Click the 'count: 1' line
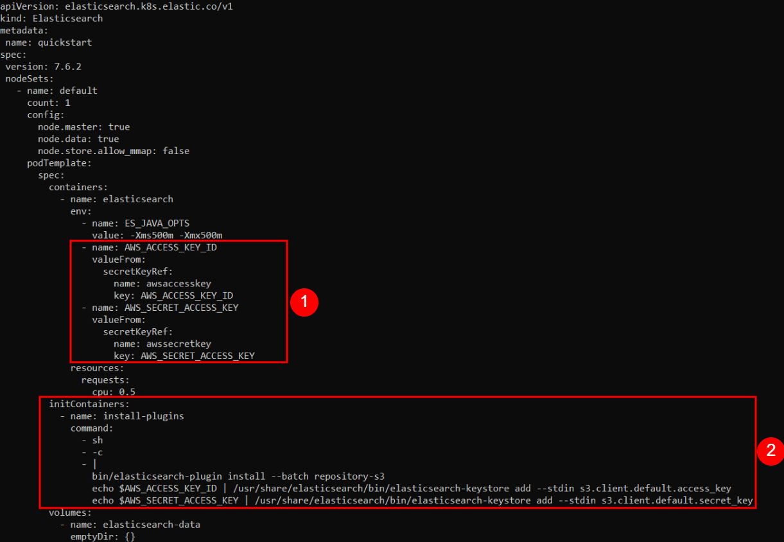Image resolution: width=784 pixels, height=542 pixels. 49,103
